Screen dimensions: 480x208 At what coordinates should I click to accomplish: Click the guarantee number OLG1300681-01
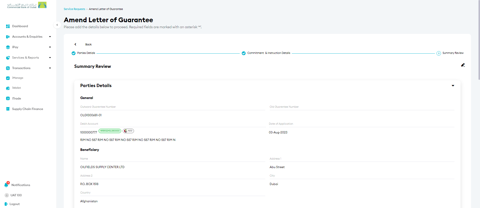pos(91,115)
